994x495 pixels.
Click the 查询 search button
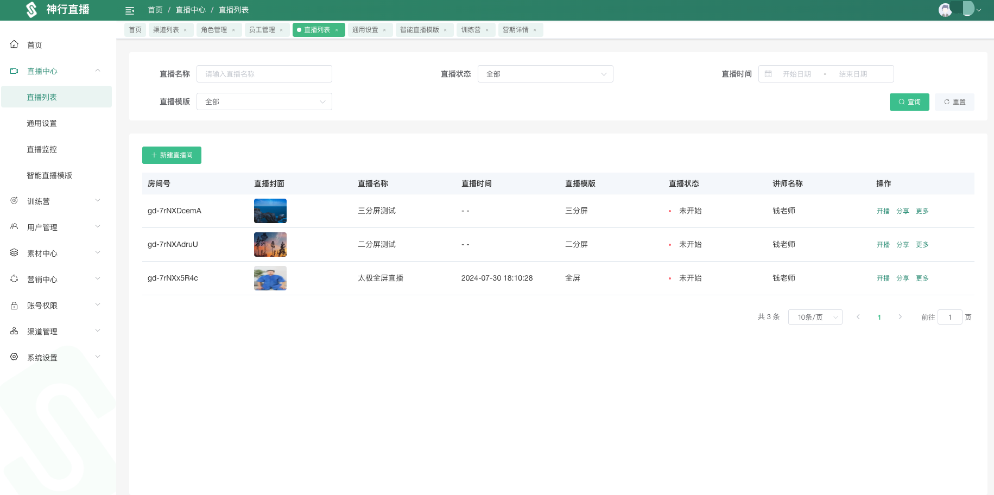pos(909,102)
